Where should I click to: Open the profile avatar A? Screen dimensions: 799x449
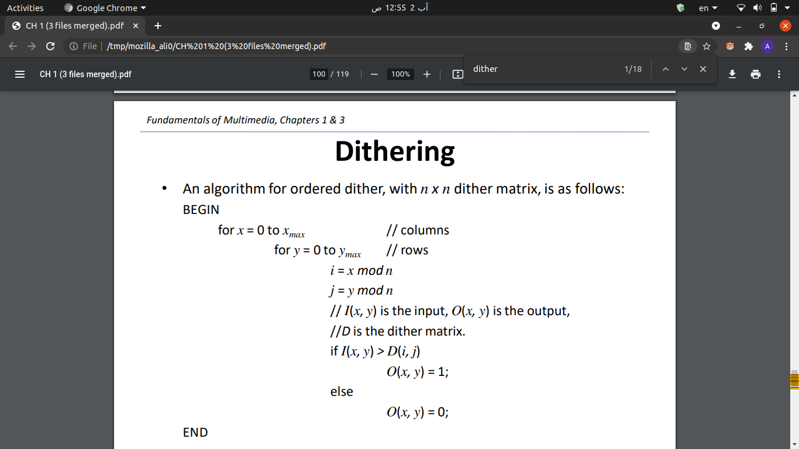point(767,46)
